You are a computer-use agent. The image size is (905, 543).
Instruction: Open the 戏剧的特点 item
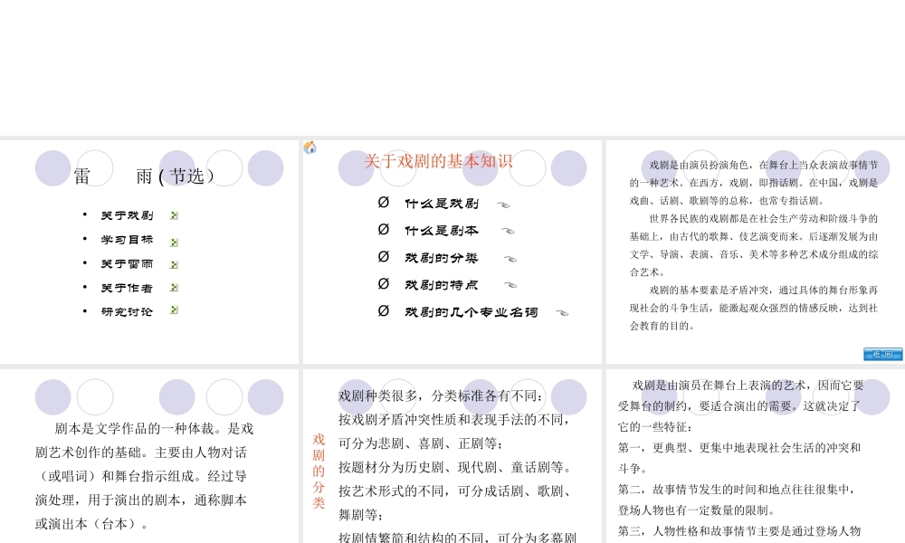click(x=442, y=284)
